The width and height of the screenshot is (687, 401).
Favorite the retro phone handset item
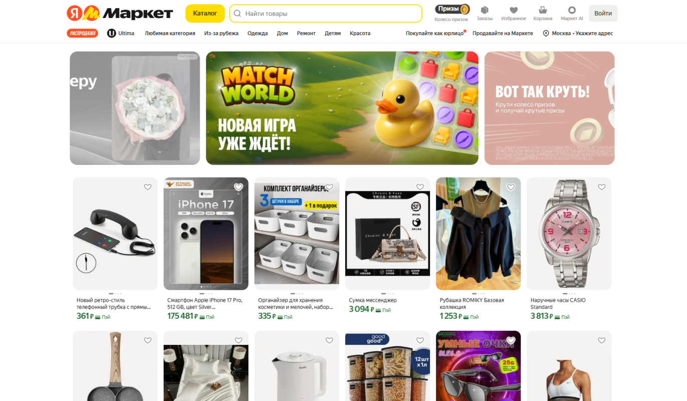[x=148, y=187]
